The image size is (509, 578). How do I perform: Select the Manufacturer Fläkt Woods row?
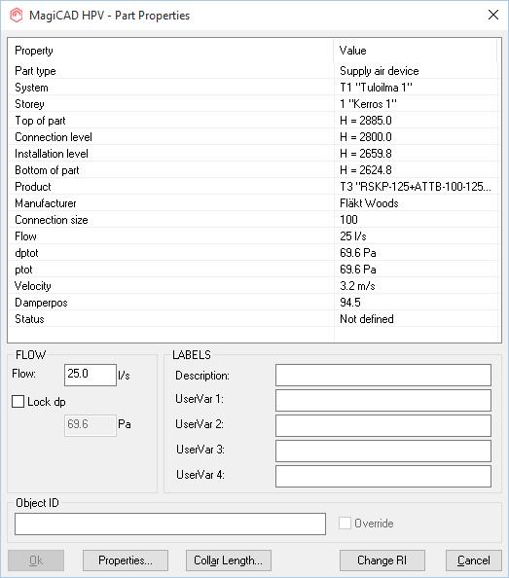[x=253, y=203]
